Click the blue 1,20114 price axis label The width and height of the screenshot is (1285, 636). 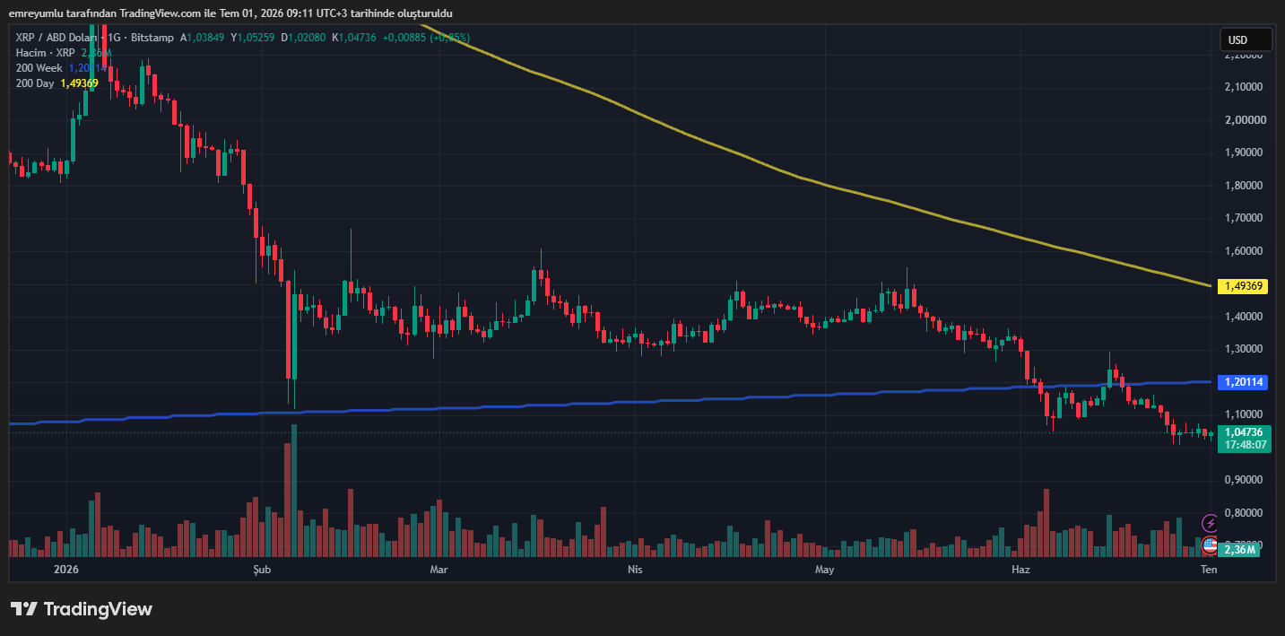1245,382
